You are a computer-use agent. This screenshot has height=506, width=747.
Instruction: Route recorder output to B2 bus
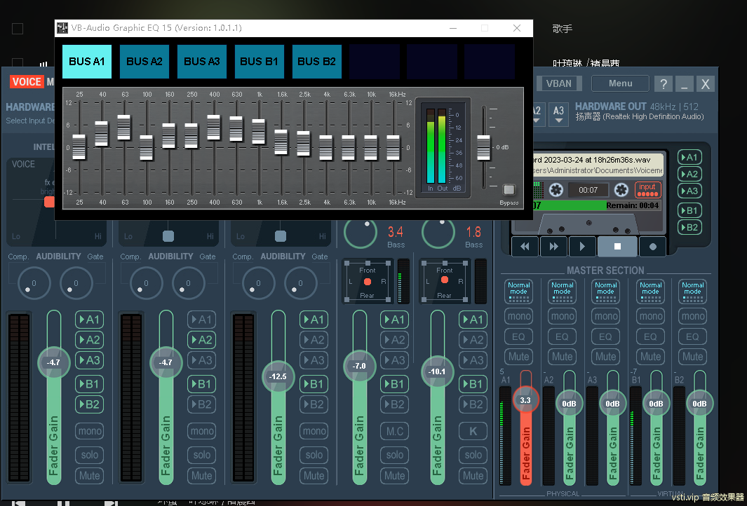[x=689, y=228]
